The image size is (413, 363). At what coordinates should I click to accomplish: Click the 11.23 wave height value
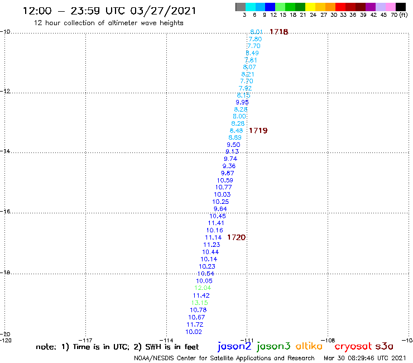click(x=212, y=245)
